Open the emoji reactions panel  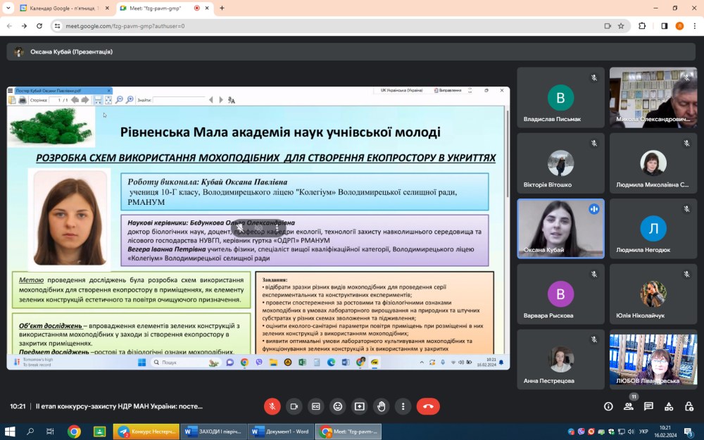(338, 406)
